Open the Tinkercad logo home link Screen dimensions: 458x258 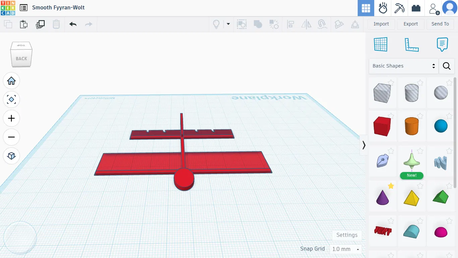[8, 8]
